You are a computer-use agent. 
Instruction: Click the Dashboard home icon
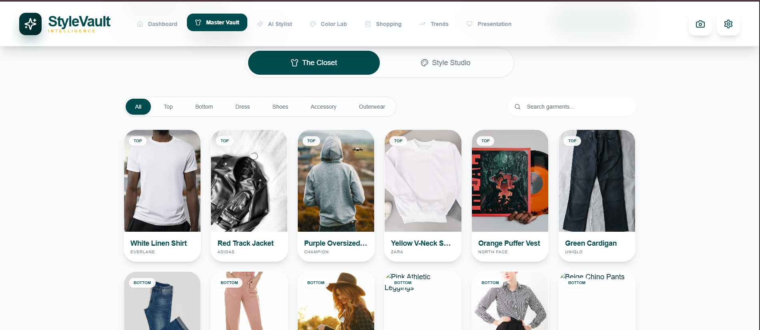coord(140,24)
